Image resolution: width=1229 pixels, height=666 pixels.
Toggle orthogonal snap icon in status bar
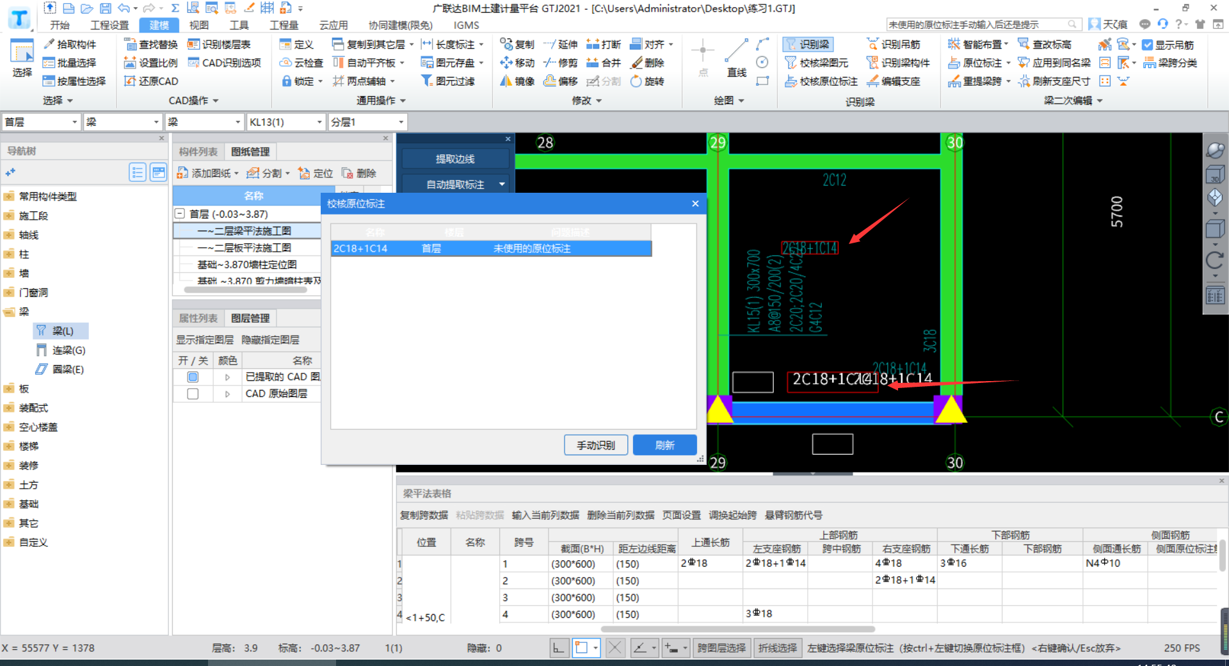click(559, 648)
